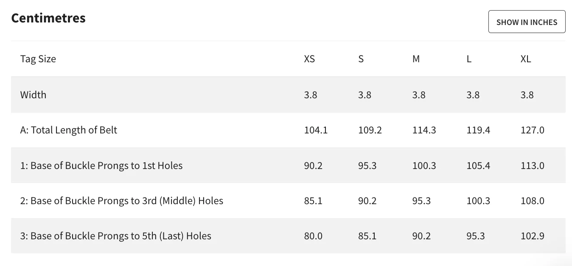Screen dimensions: 572x266
Task: Click the S column header
Action: [x=361, y=59]
